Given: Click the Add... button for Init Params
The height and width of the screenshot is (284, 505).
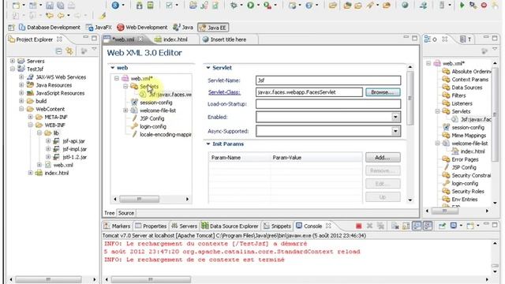Looking at the screenshot, I should click(383, 158).
